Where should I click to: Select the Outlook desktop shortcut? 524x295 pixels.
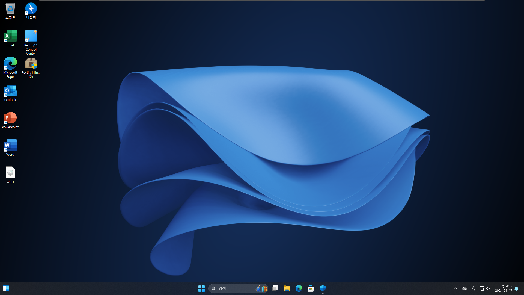coord(10,93)
